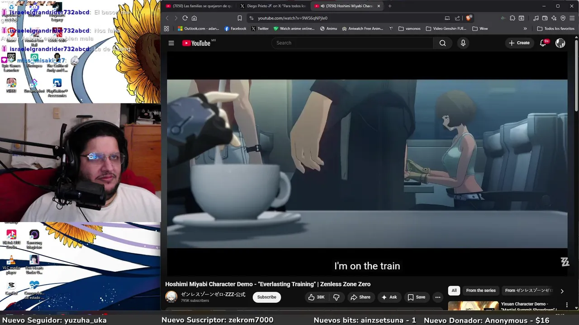The image size is (579, 325).
Task: Open the CapCut desktop shortcut
Action: tap(11, 288)
